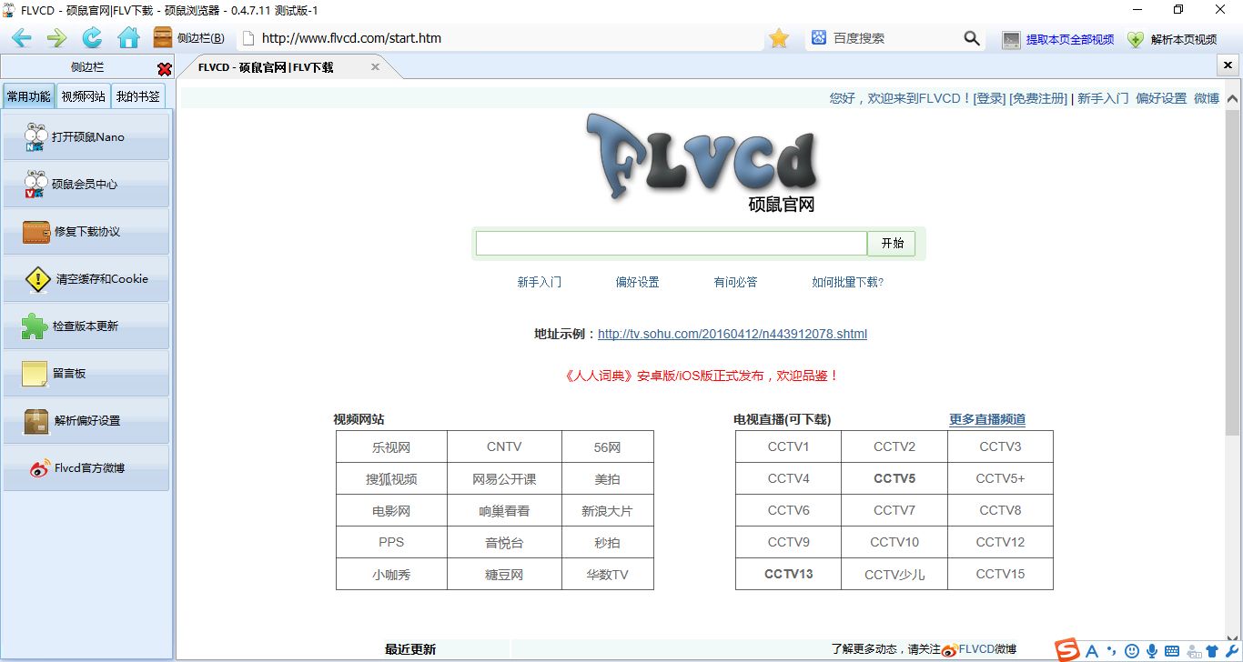The width and height of the screenshot is (1243, 662).
Task: Bookmark this page with the star icon
Action: click(x=779, y=38)
